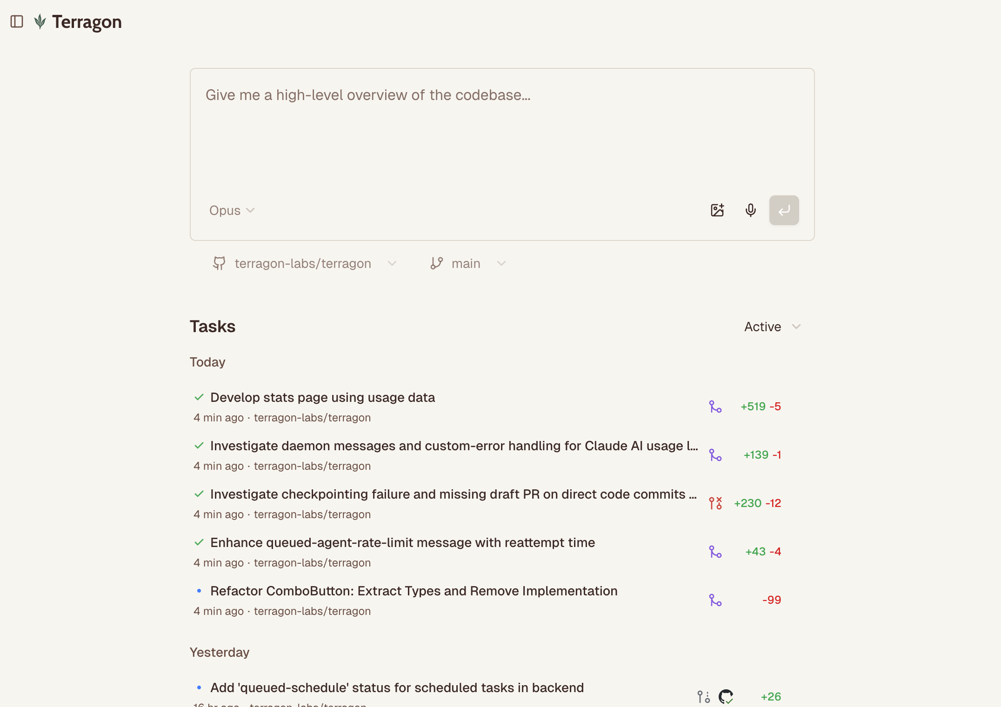The height and width of the screenshot is (707, 1001).
Task: Click the red failed-checks icon on the checkpointing task
Action: point(714,503)
